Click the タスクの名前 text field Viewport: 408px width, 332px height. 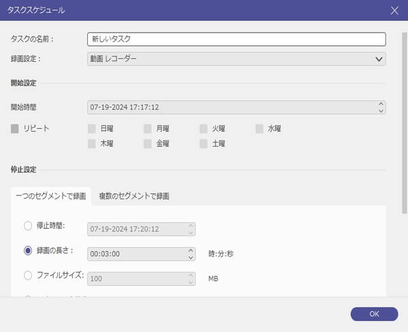[236, 39]
